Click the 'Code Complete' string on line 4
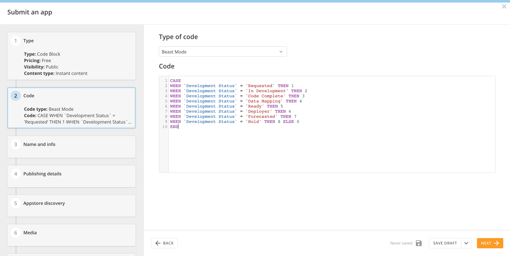Screen dimensions: 510x256 [266, 96]
